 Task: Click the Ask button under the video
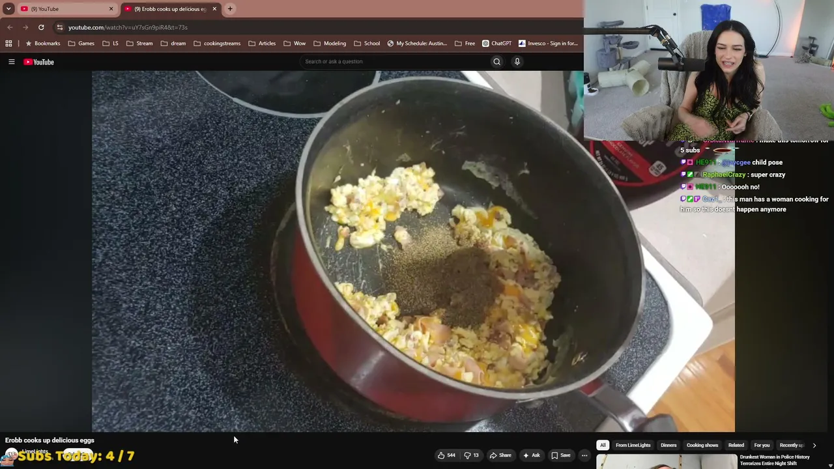coord(531,455)
